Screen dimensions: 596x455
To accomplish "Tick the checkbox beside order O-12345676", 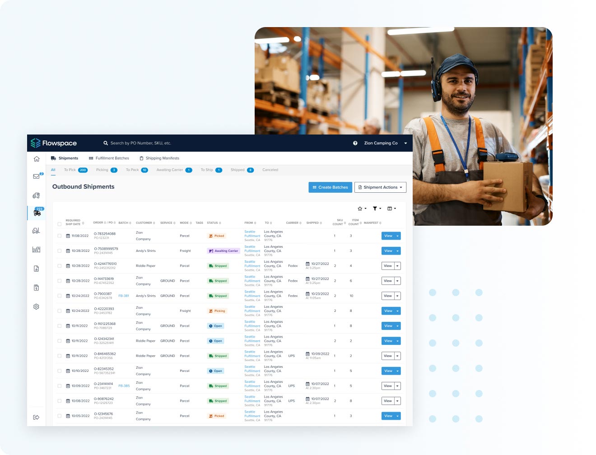I will pyautogui.click(x=60, y=416).
